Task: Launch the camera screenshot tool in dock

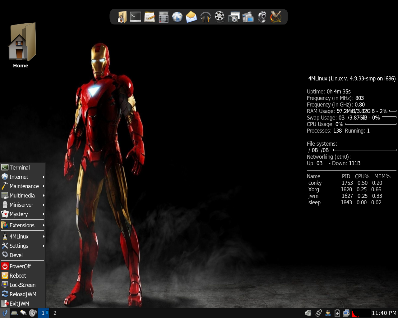Action: 234,17
